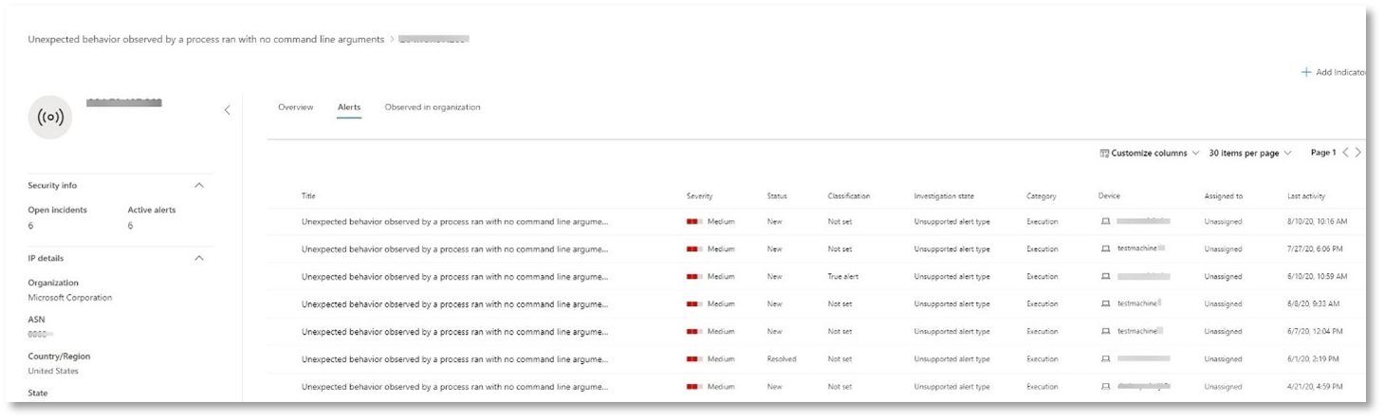Open the alert classified as True alert

point(454,277)
